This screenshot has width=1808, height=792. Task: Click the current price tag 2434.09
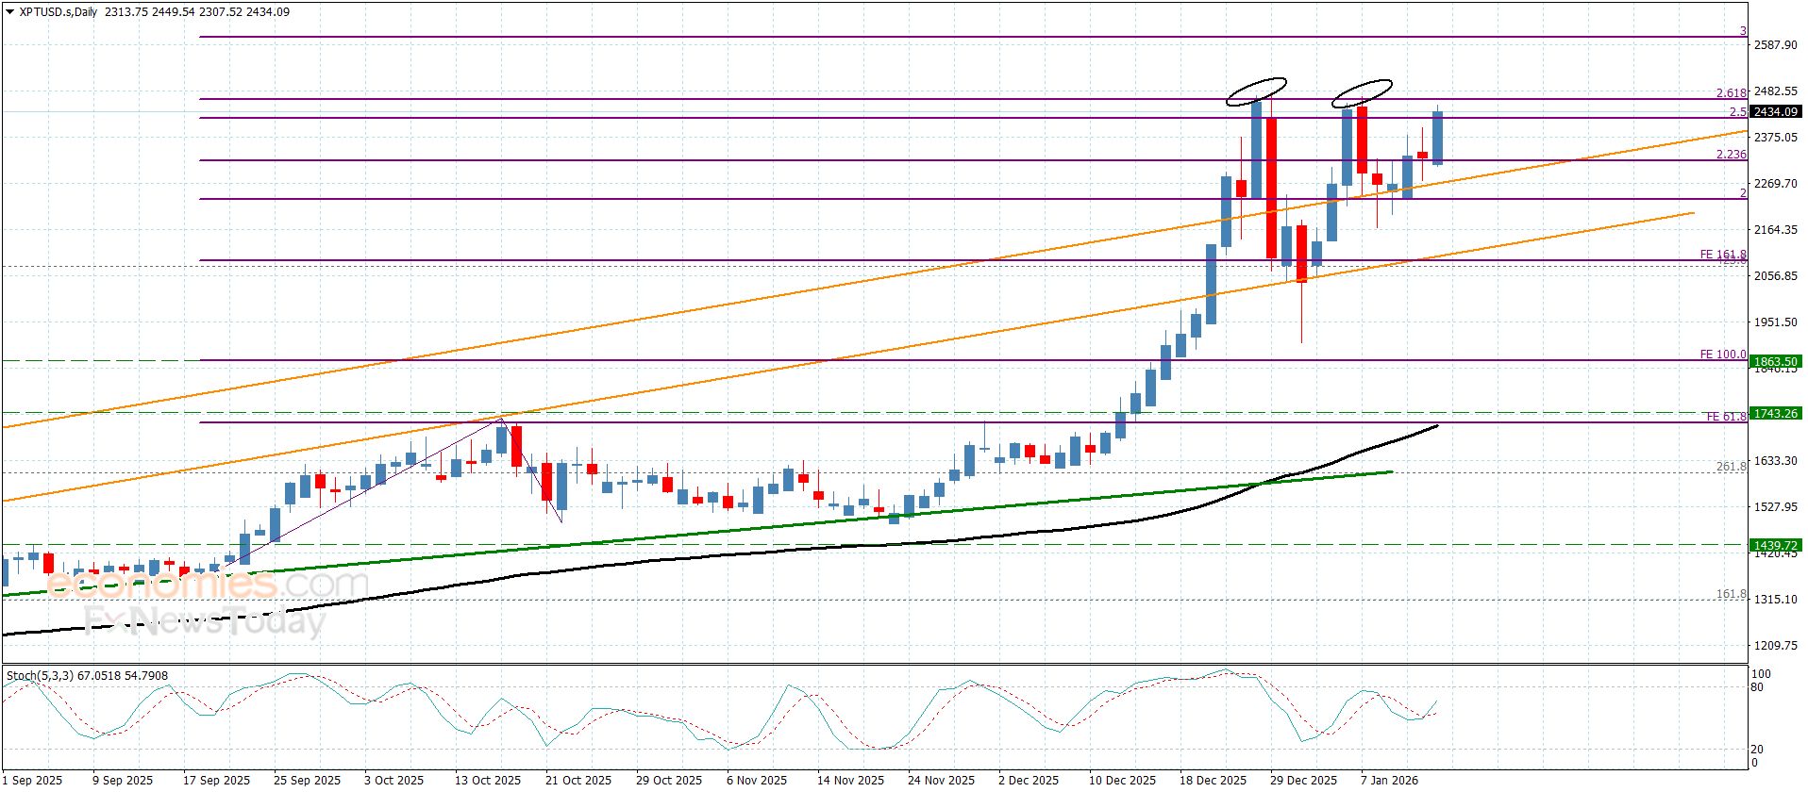[1774, 112]
